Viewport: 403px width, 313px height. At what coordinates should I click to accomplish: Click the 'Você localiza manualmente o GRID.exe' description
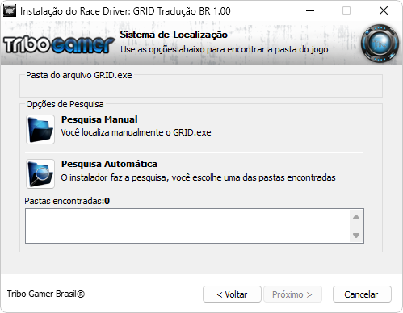point(136,132)
